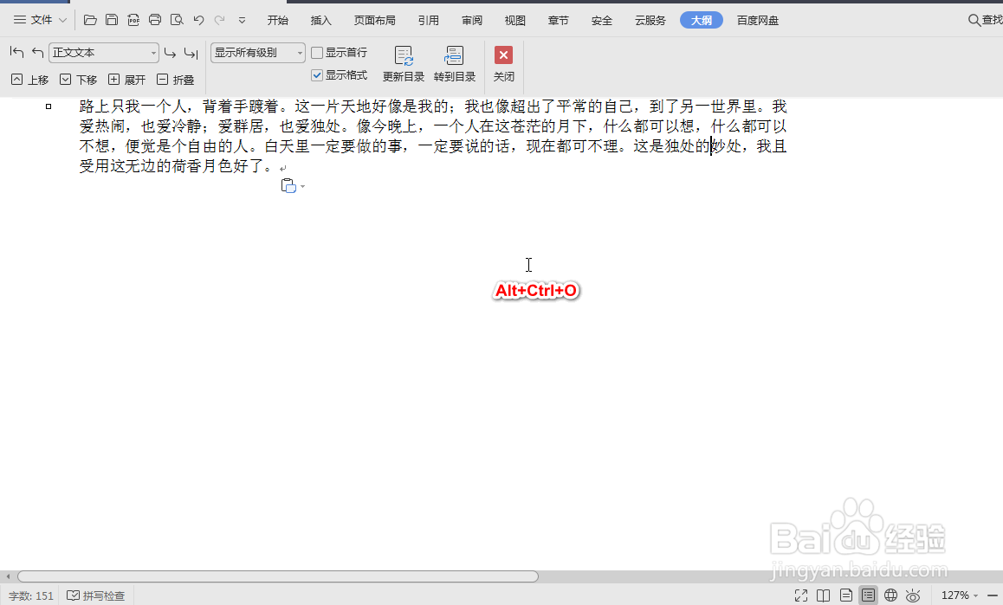Collapse outline with 折叠

pyautogui.click(x=175, y=80)
